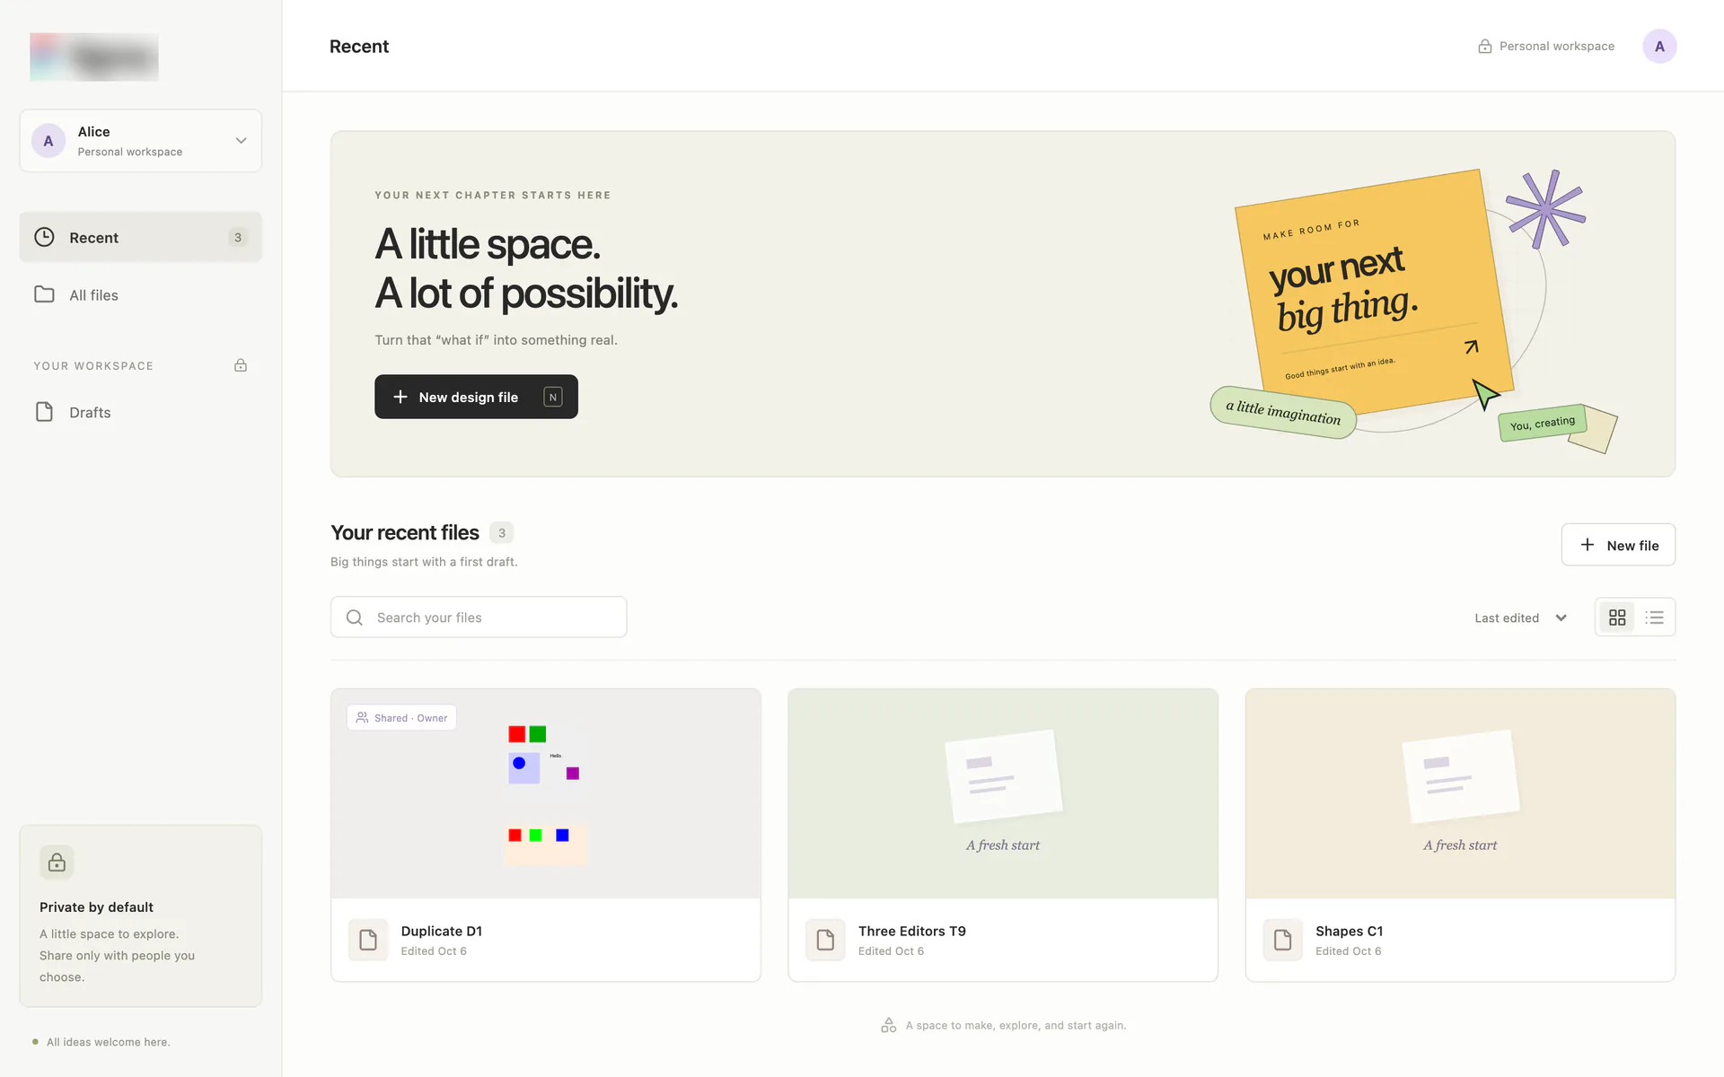Open the Last edited sort dropdown
The height and width of the screenshot is (1077, 1724).
[x=1520, y=617]
